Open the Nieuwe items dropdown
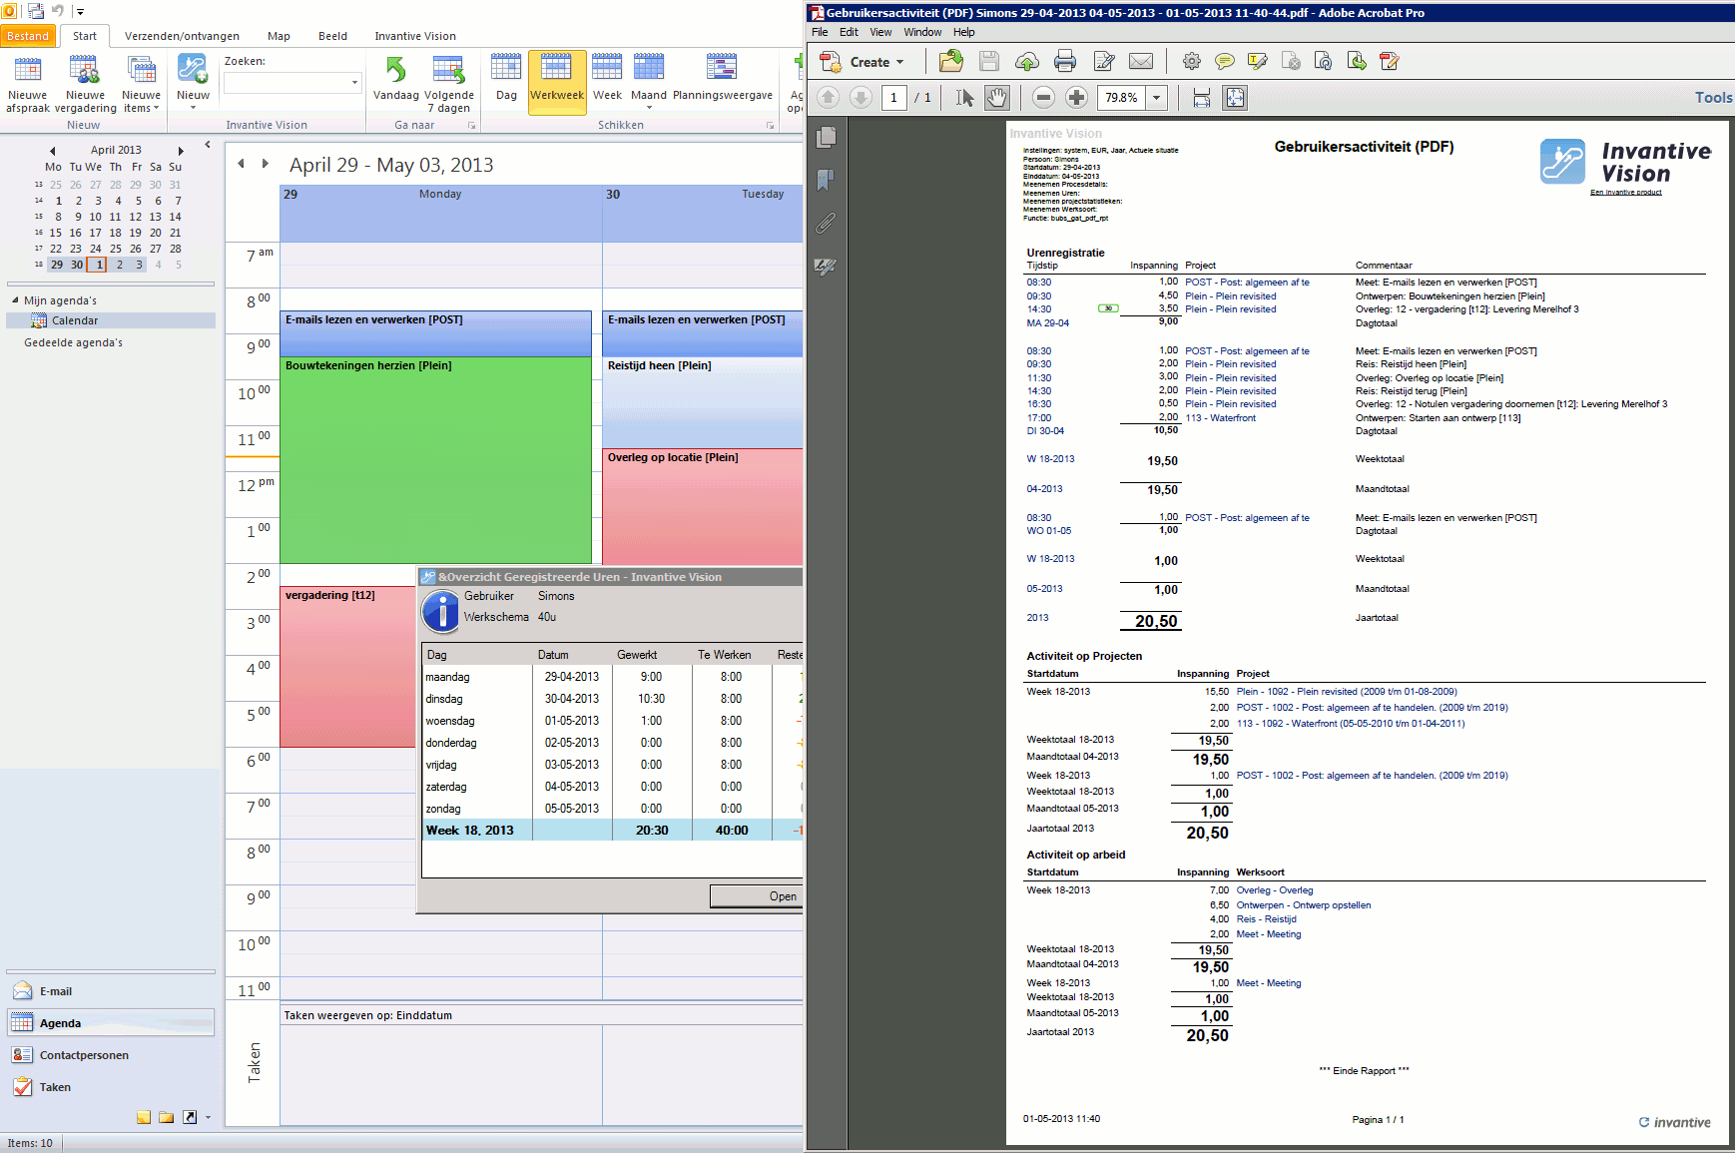1735x1153 pixels. [x=141, y=84]
